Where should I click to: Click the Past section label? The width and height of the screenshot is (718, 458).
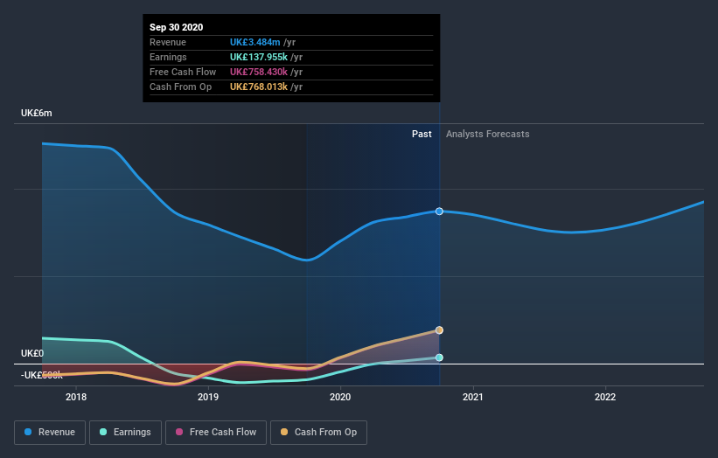(422, 134)
